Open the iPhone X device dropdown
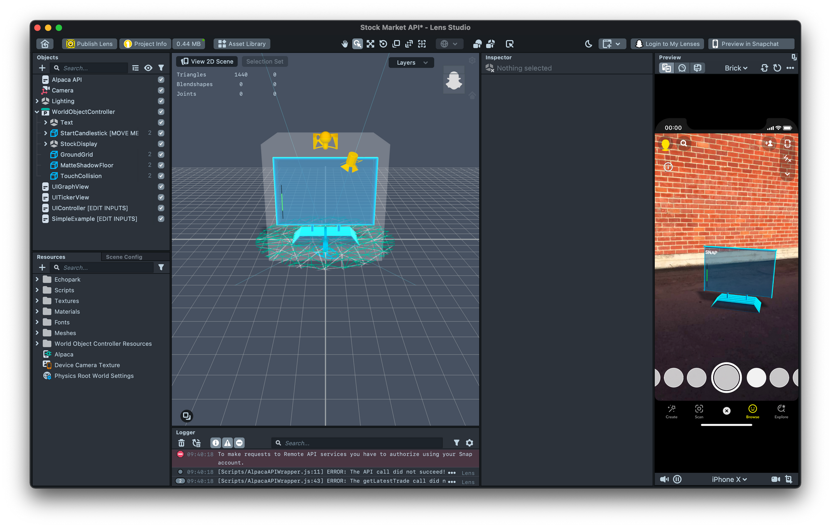 729,479
